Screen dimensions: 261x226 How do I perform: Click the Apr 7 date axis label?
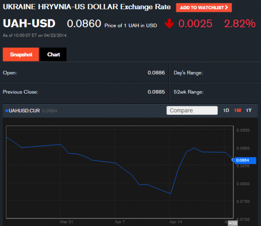pos(120,221)
